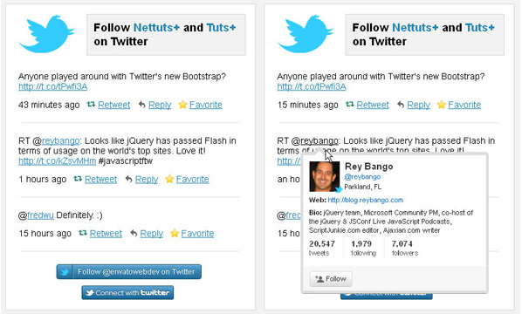Click Connect with Twitter button in left panel
Viewport: 522px width, 314px height.
[127, 293]
